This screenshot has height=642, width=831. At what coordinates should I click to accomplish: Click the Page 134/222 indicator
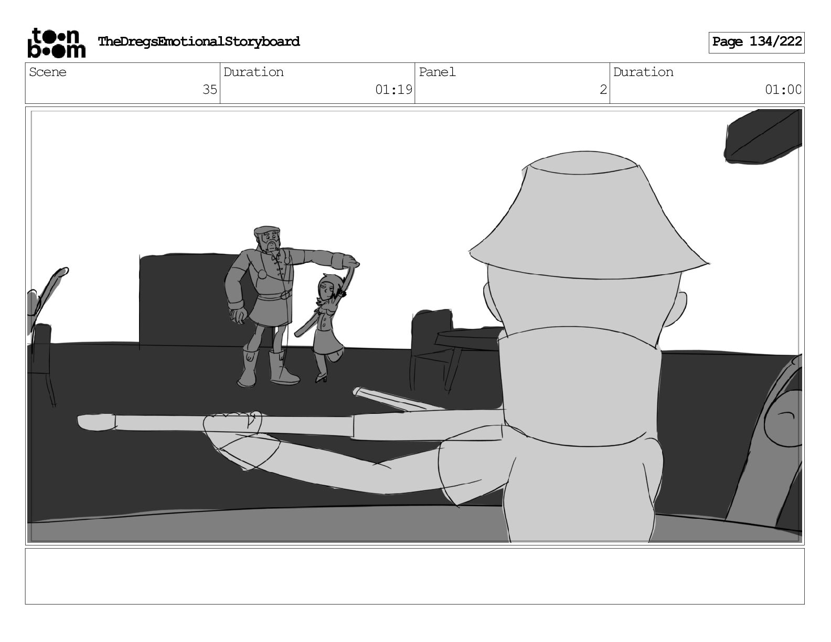(757, 42)
